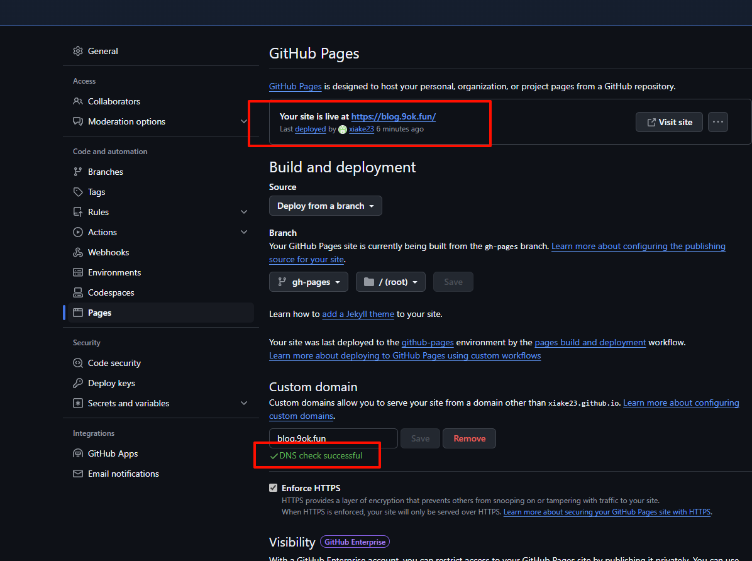Click Learn more about configuring custom domains
Screen dimensions: 752x561
(x=681, y=403)
